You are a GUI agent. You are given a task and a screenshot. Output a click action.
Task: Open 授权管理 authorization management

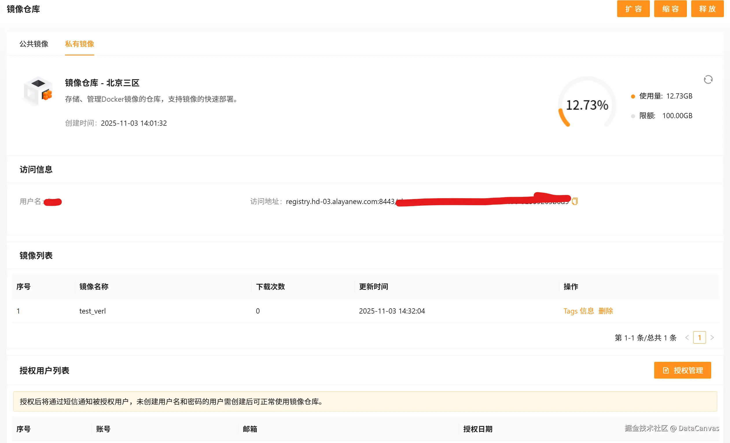coord(682,370)
